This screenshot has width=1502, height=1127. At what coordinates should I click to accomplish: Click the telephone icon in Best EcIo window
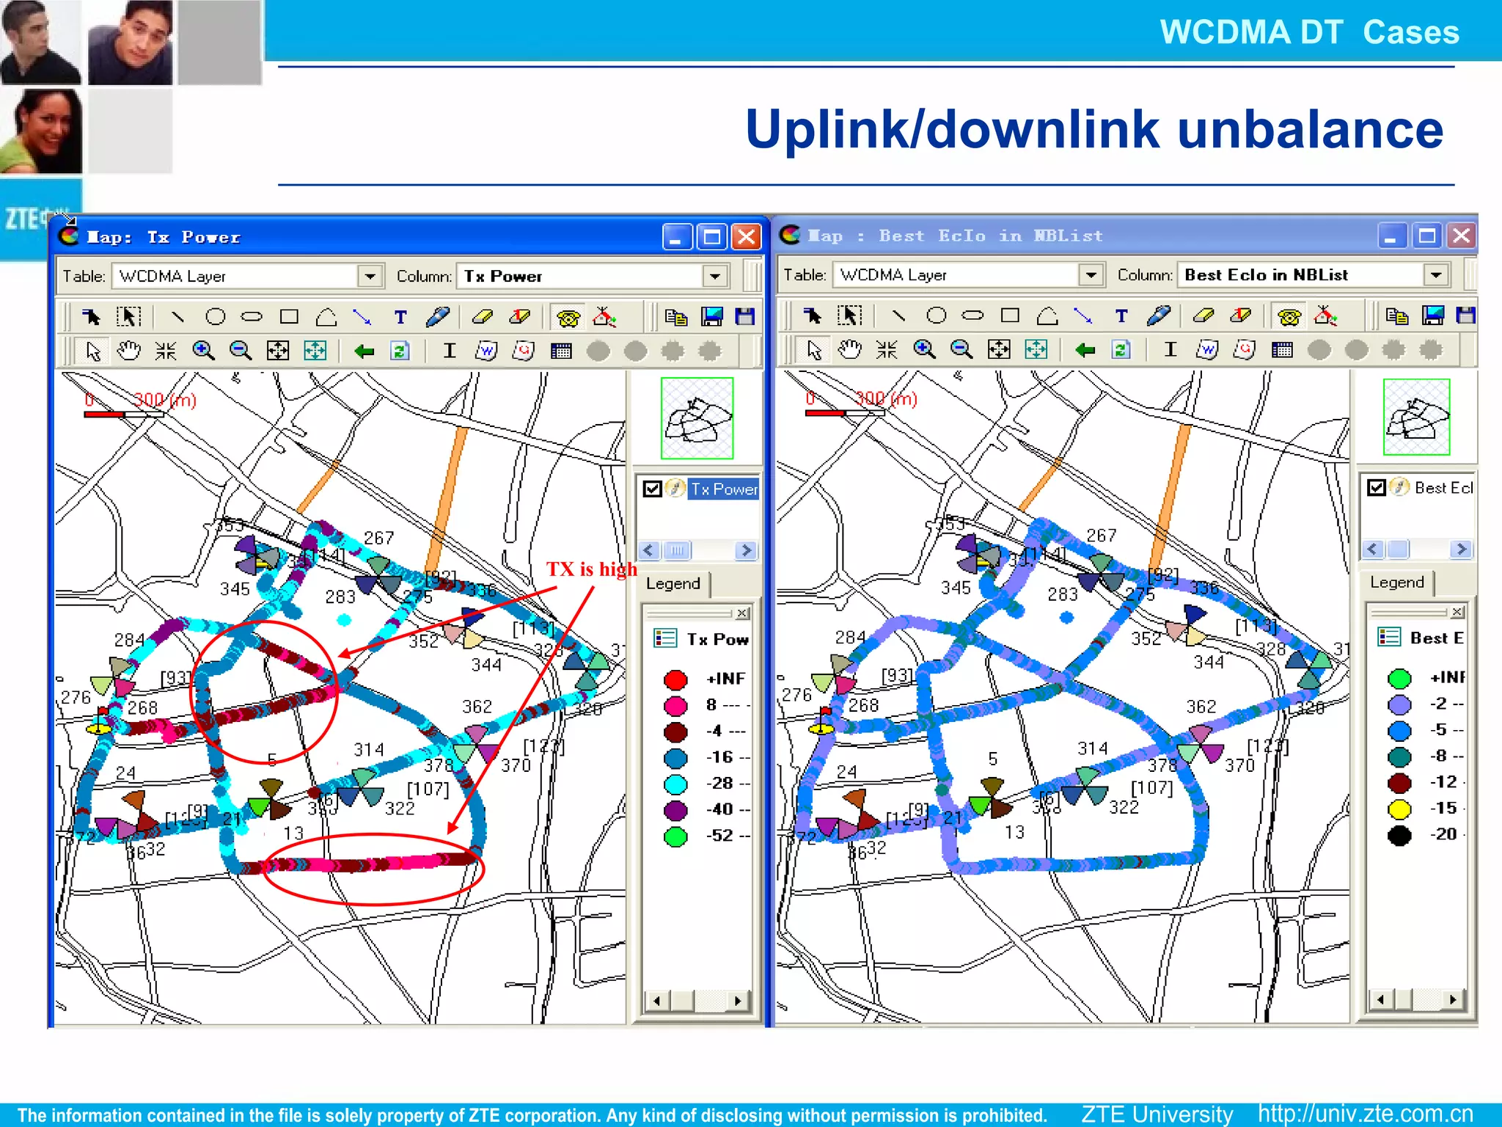pos(1289,316)
